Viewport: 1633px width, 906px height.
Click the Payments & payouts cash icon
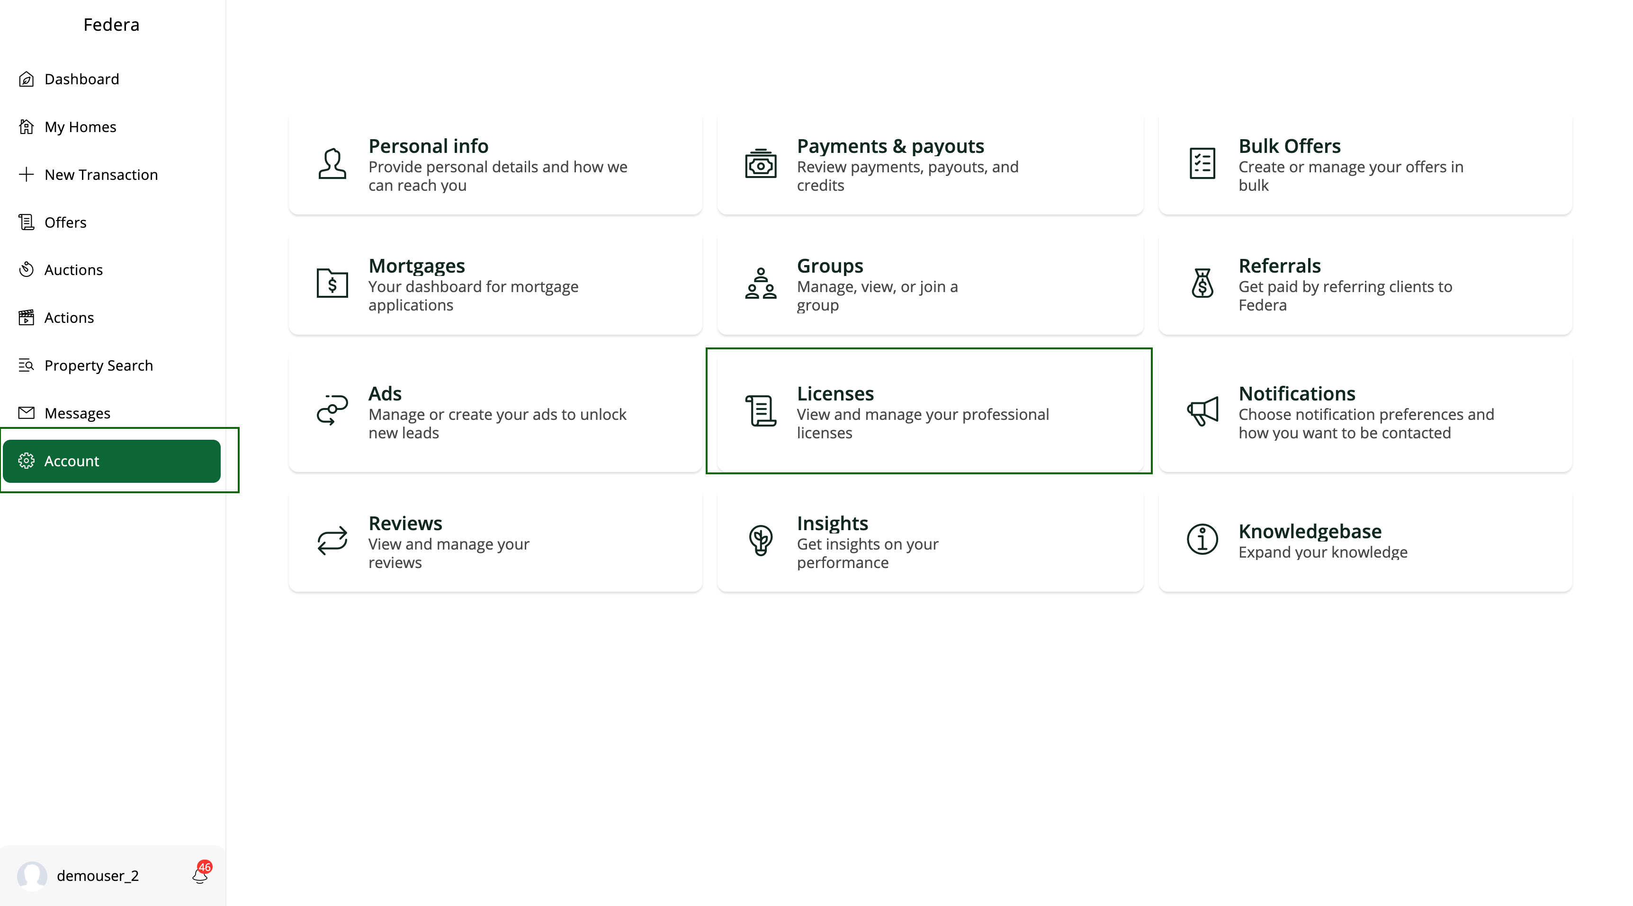pyautogui.click(x=760, y=164)
